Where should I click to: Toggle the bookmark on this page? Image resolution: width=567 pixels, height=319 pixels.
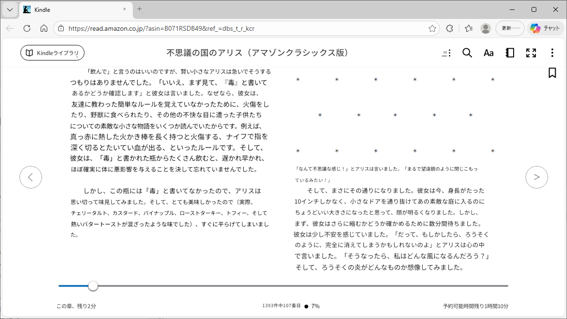[x=552, y=73]
